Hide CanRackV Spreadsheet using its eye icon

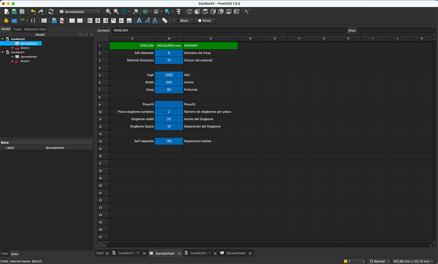(12, 43)
